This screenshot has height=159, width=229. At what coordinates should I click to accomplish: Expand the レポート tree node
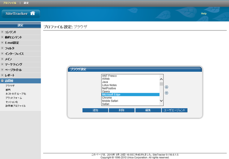[2, 75]
